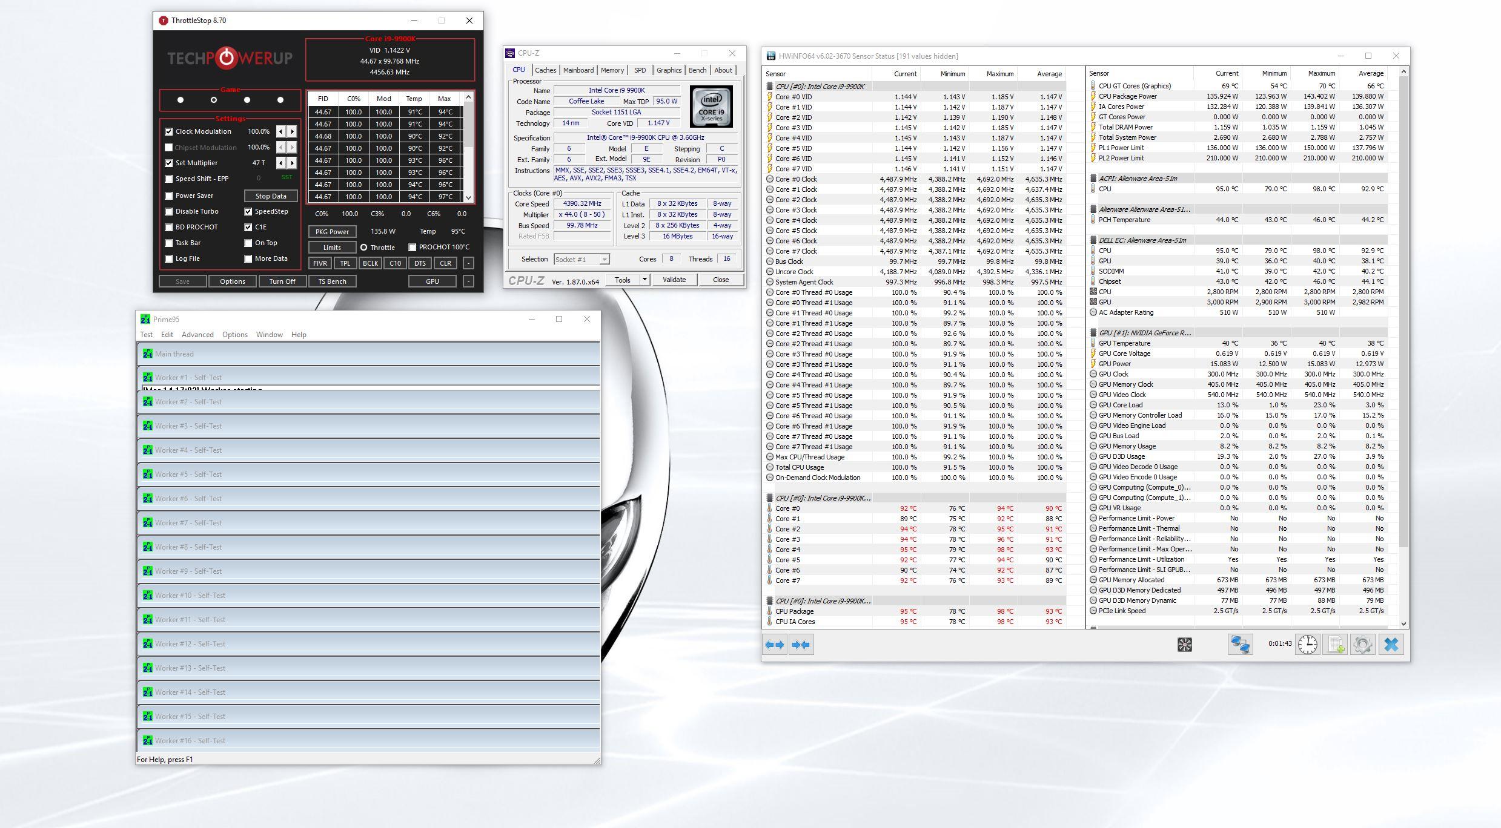Image resolution: width=1501 pixels, height=828 pixels.
Task: Enable the Disable Turbo checkbox
Action: 169,211
